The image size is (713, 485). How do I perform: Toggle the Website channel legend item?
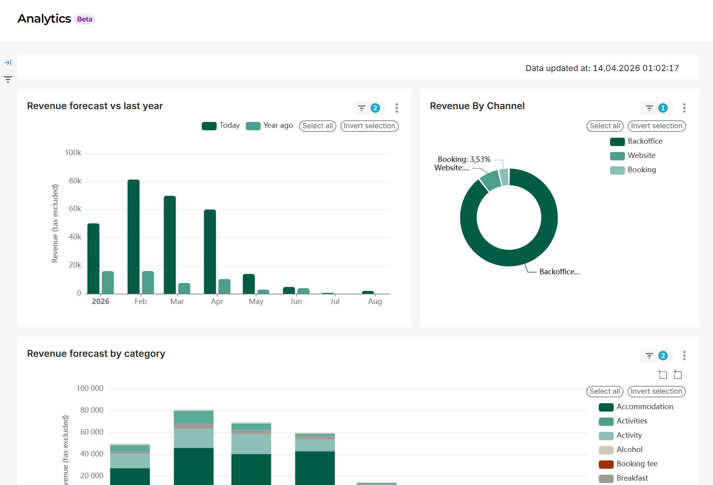[x=632, y=156]
